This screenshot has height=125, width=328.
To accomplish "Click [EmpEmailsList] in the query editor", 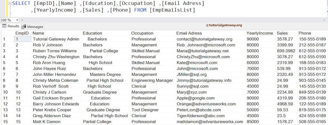I will pos(172,10).
